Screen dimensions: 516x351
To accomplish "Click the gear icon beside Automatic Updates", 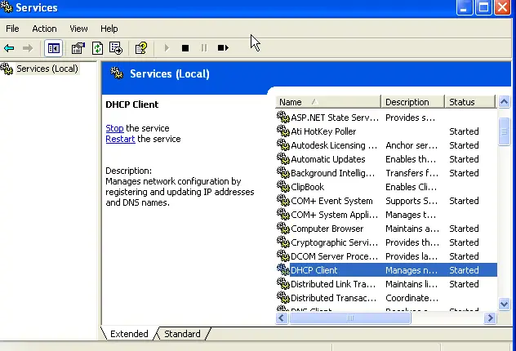I will 283,158.
